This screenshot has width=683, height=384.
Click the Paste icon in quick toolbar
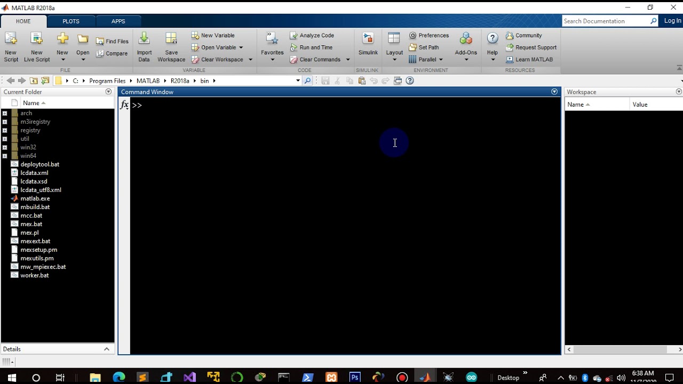tap(362, 81)
